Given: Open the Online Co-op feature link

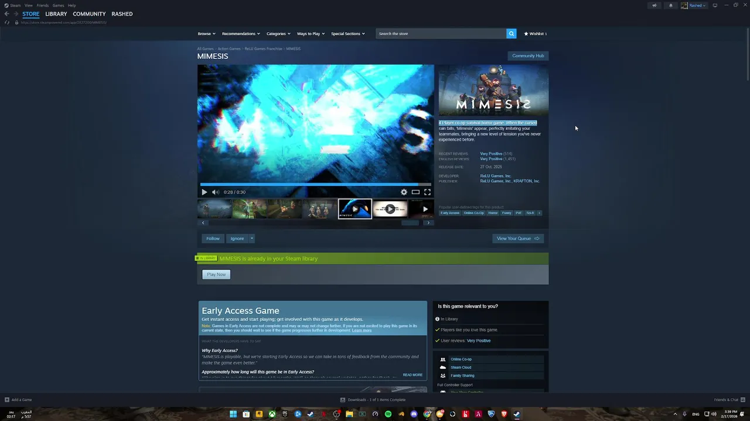Looking at the screenshot, I should (x=461, y=359).
